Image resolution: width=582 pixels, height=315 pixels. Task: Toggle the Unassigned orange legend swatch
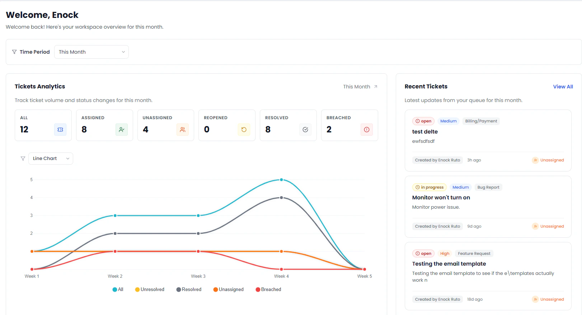pyautogui.click(x=216, y=290)
